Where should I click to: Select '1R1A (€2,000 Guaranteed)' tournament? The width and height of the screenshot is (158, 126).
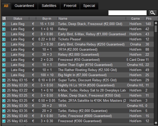pos(78,50)
